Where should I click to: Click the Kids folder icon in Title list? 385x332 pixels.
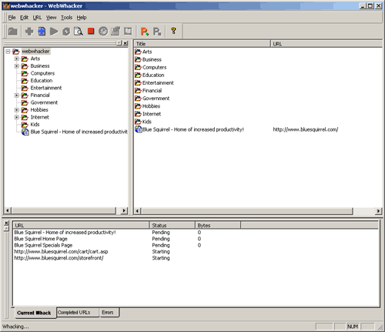click(138, 122)
